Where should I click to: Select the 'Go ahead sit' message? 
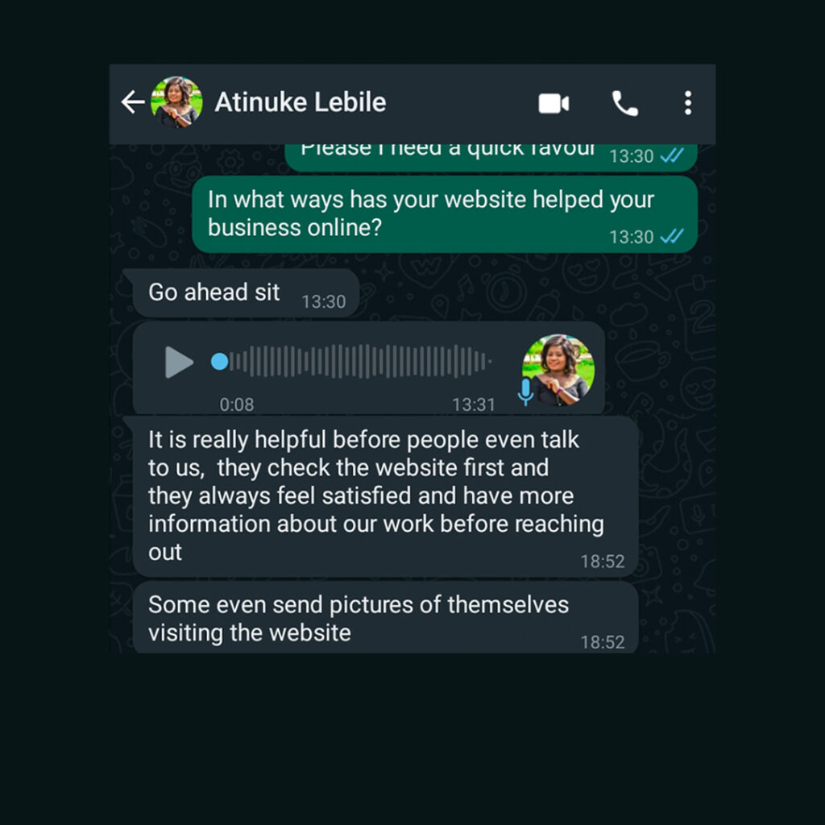tap(246, 293)
